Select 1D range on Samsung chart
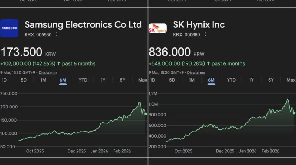Image resolution: width=296 pixels, height=165 pixels. click(4, 80)
